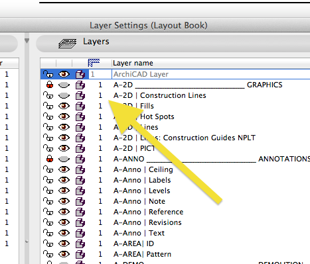Screen dimensions: 310x264
Task: Toggle 3D mode icon for A-AREA| ID
Action: (80, 243)
